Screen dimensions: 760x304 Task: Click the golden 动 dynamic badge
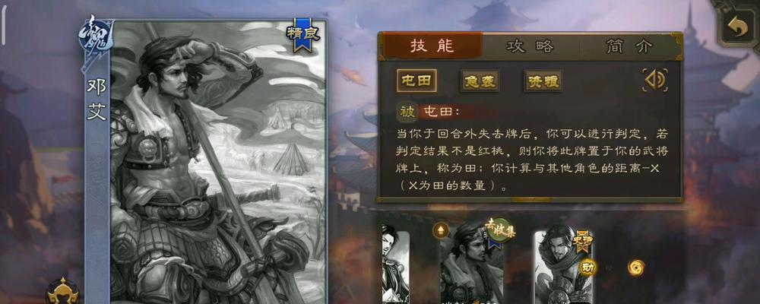[587, 268]
